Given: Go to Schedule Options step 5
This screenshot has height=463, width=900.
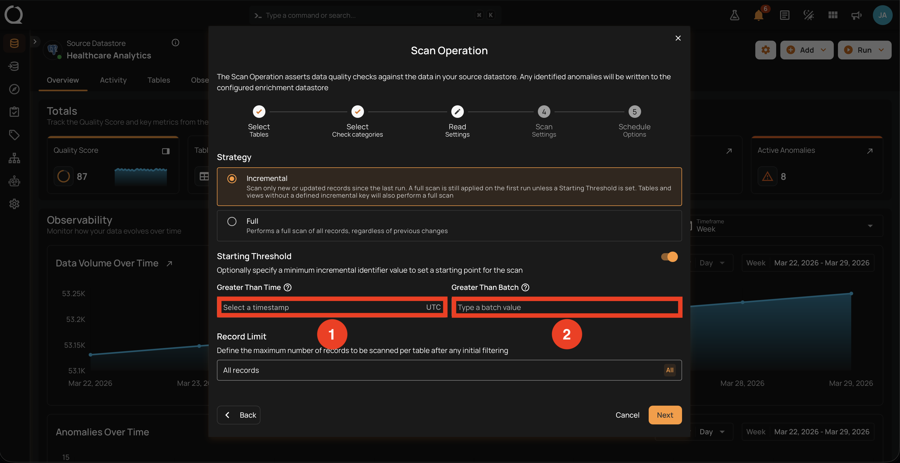Looking at the screenshot, I should [635, 121].
